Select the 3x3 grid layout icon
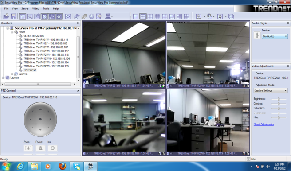The image size is (291, 171). 150,16
